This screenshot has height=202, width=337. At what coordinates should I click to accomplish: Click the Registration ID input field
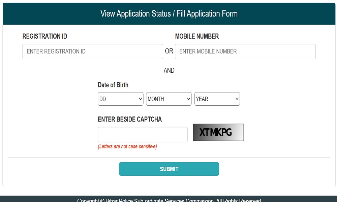[92, 52]
